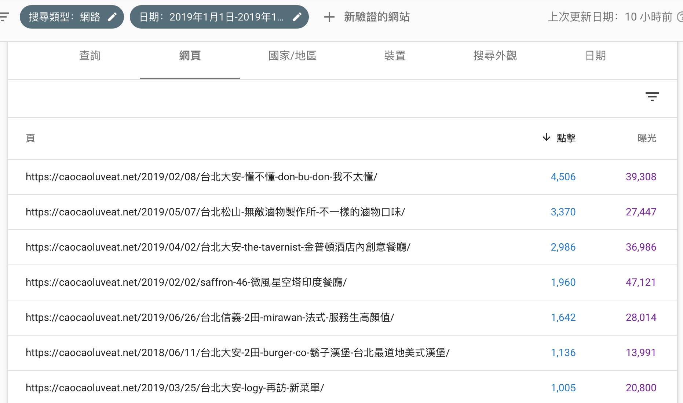
Task: Switch to the 日期 tab
Action: [595, 56]
